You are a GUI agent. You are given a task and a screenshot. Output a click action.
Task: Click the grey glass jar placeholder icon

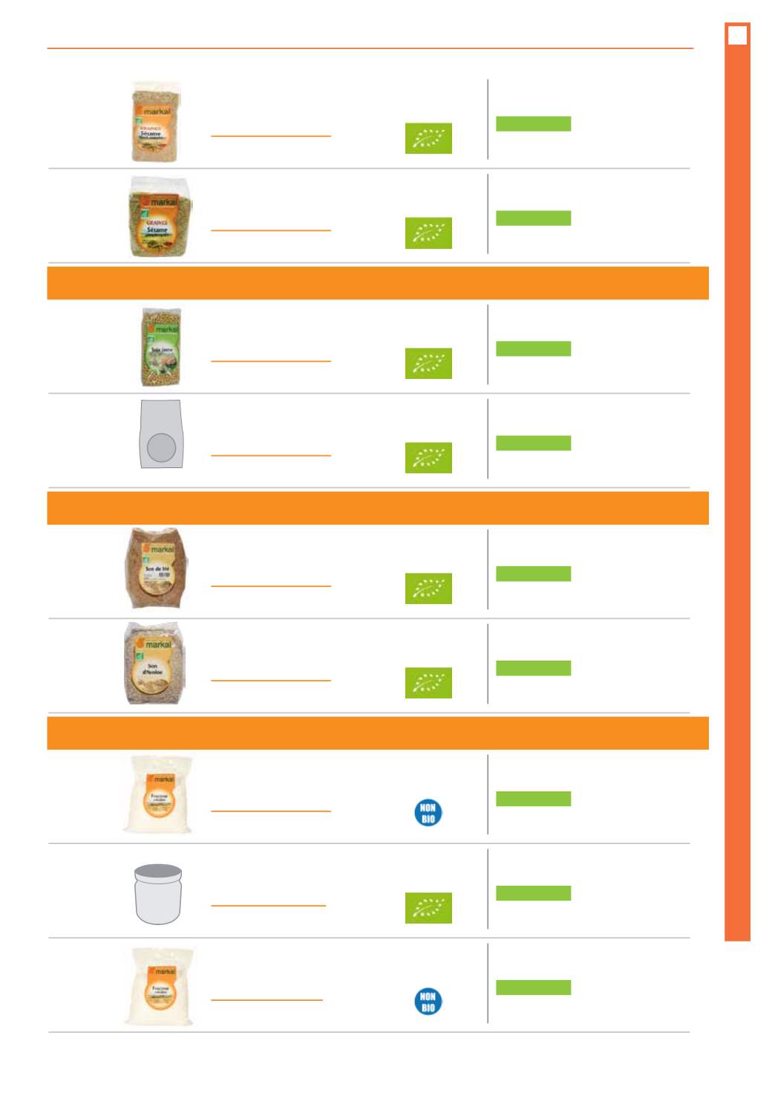(158, 894)
